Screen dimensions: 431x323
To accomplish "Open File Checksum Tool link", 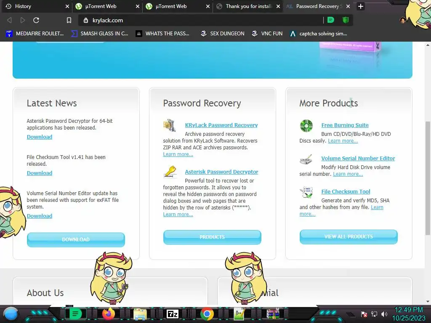I will coord(346,191).
